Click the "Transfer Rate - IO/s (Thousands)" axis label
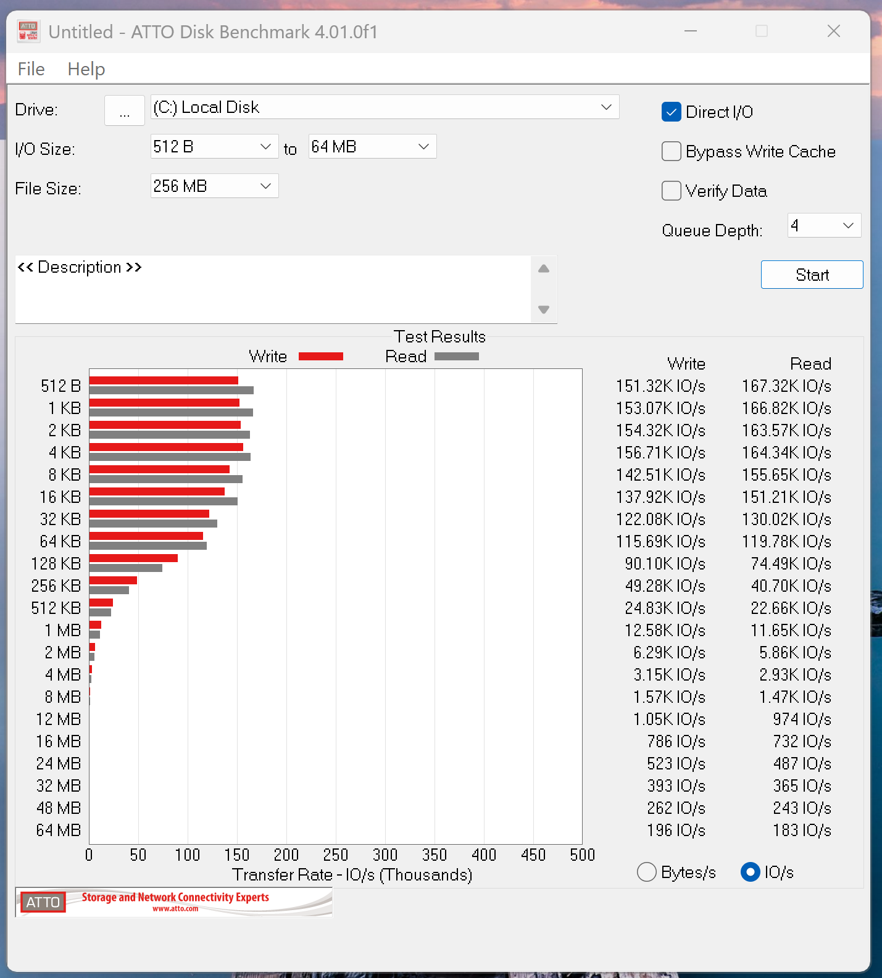This screenshot has width=882, height=978. click(x=352, y=875)
